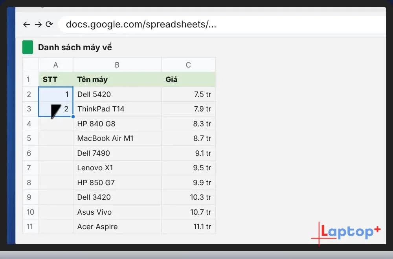Select the select-all corner cell
The width and height of the screenshot is (393, 259).
31,65
